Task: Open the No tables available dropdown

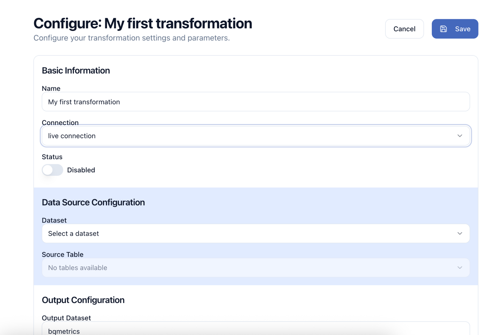Action: [236, 267]
